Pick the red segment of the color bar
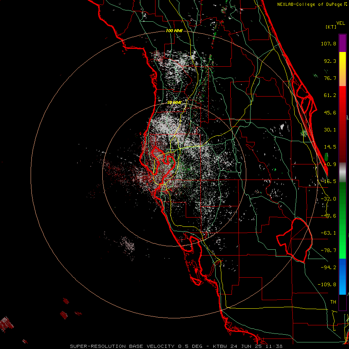This screenshot has height=349, width=349. [342, 124]
